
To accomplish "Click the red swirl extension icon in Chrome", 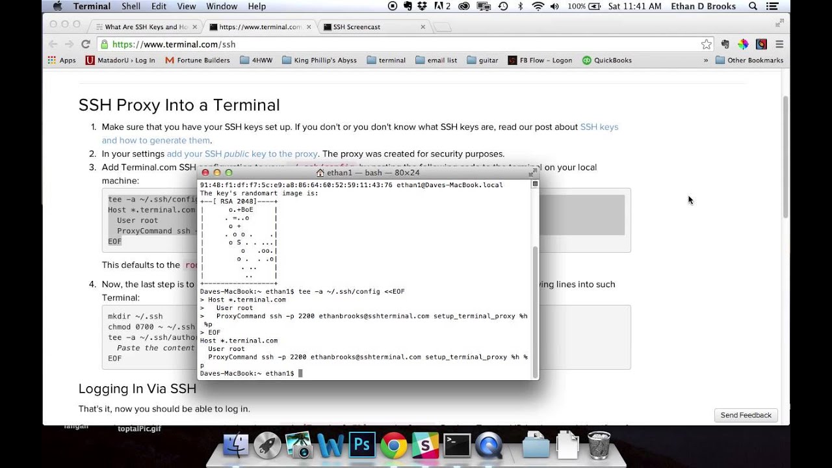I will pos(761,44).
